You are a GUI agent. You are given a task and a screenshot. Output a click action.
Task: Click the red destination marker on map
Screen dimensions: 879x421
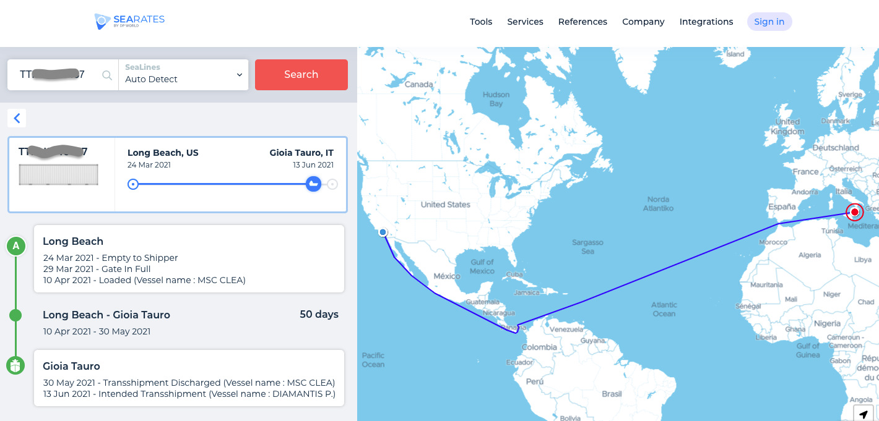point(855,212)
